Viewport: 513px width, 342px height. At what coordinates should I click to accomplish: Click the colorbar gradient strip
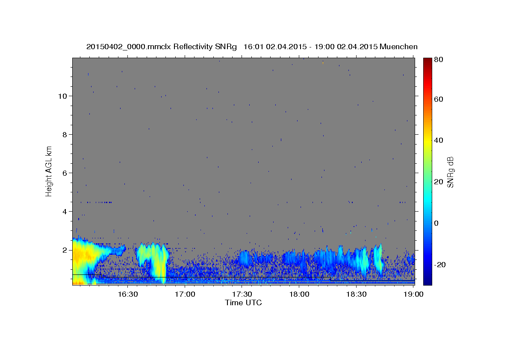(x=427, y=171)
